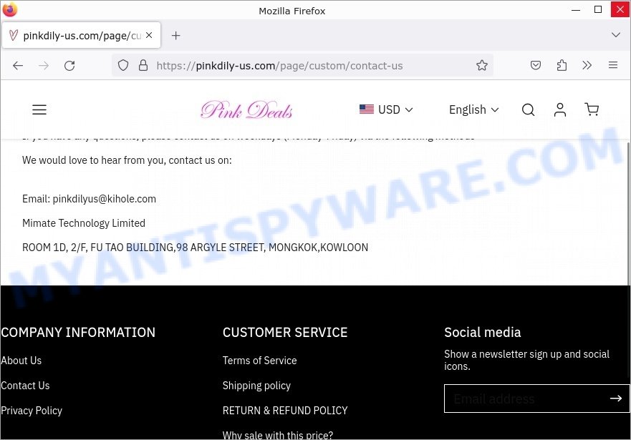631x440 pixels.
Task: Open Shipping policy link
Action: pyautogui.click(x=256, y=386)
